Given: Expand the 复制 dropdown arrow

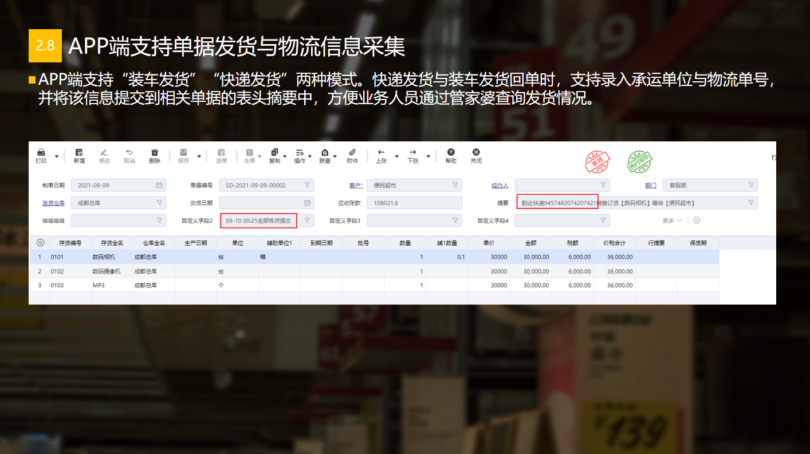Looking at the screenshot, I should pyautogui.click(x=285, y=156).
